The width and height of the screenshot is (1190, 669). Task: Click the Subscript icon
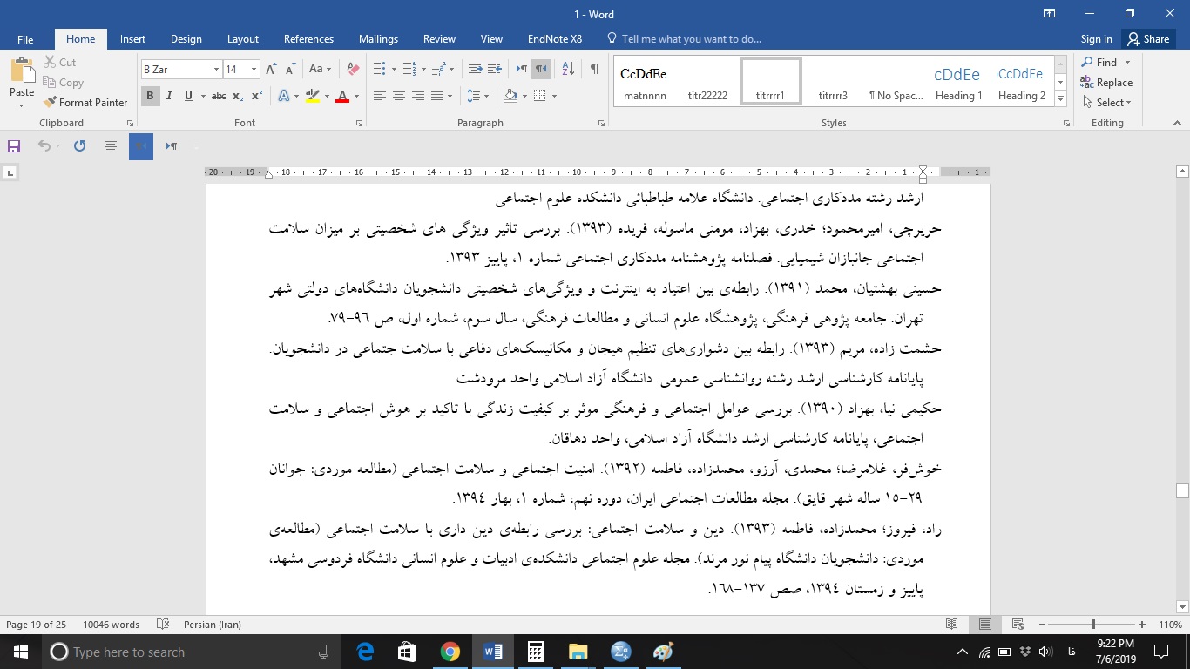click(x=236, y=96)
